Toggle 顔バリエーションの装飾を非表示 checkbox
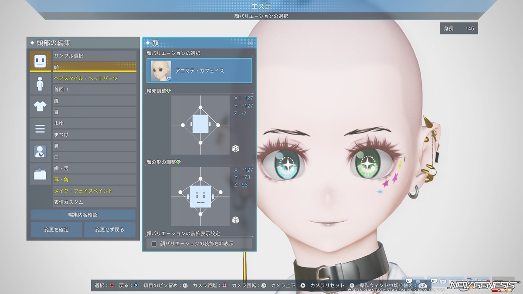The height and width of the screenshot is (294, 523). pyautogui.click(x=154, y=243)
